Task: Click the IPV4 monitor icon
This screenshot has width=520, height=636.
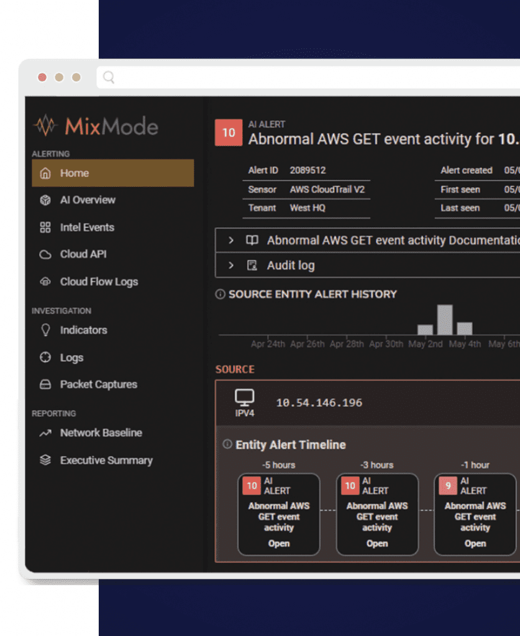Action: pos(245,397)
